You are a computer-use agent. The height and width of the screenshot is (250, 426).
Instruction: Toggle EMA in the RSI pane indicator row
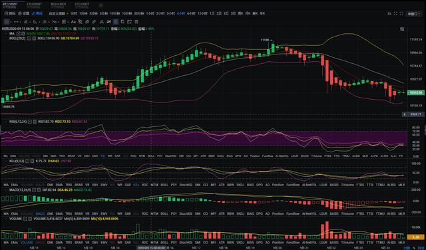(x=13, y=156)
